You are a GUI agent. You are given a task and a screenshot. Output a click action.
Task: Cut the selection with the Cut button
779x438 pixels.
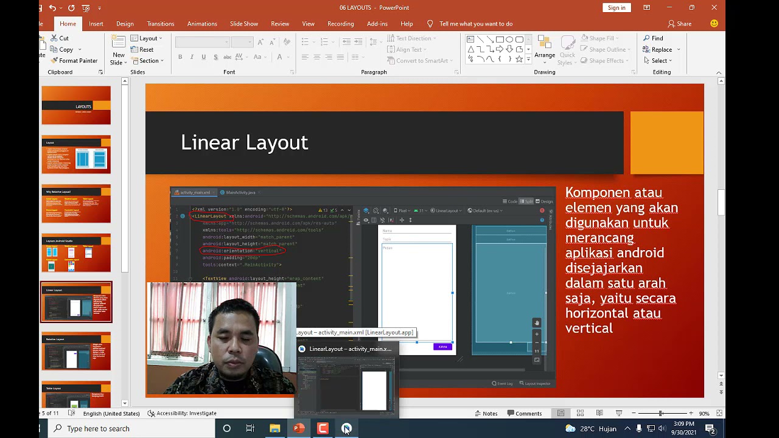point(59,38)
